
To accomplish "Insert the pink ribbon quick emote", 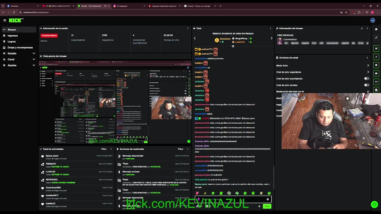I will pos(197,193).
